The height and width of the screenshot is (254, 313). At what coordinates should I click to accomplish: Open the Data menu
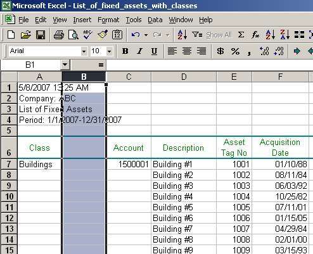click(x=155, y=20)
